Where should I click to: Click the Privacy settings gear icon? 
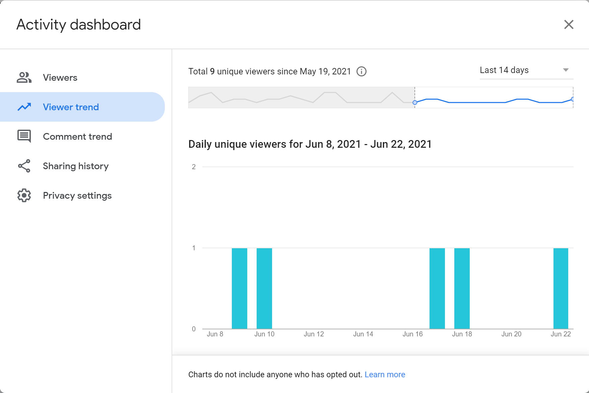click(x=24, y=195)
